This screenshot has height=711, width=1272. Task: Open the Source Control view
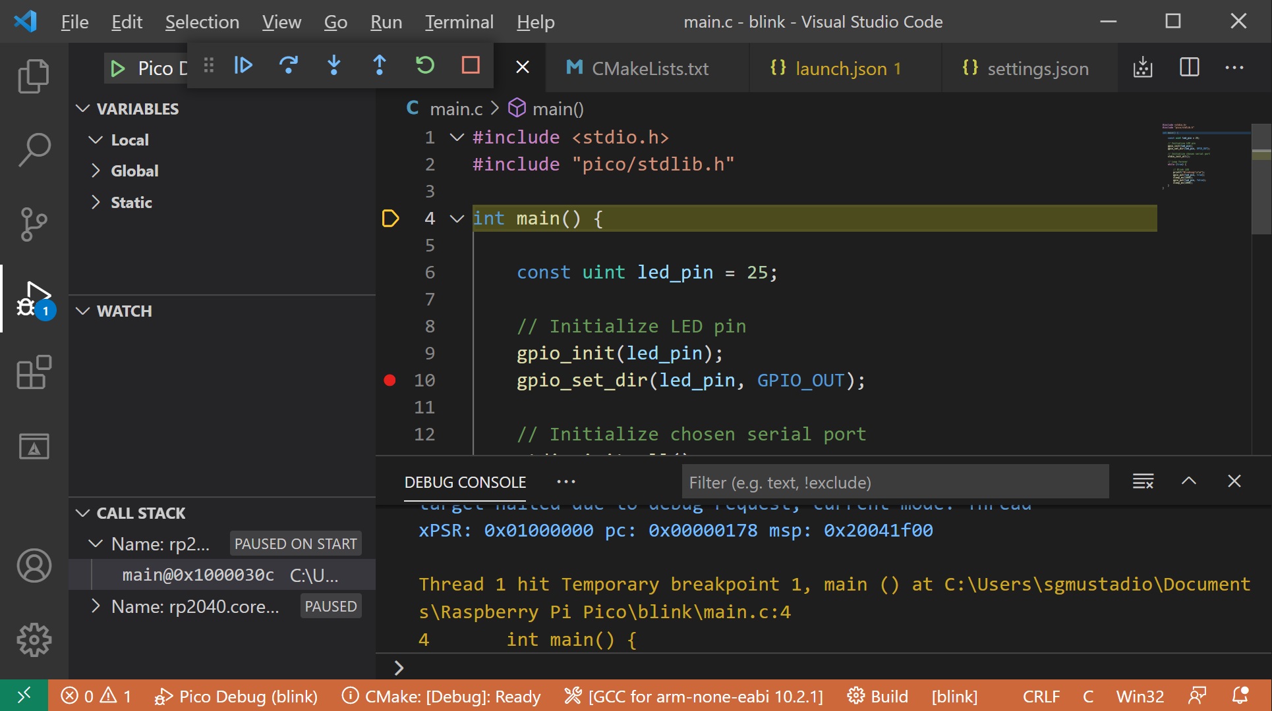34,224
